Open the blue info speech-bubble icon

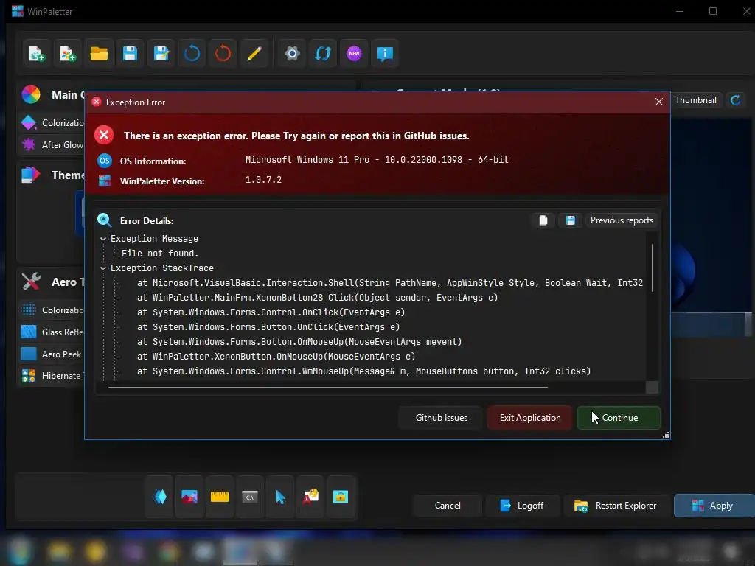[x=385, y=53]
